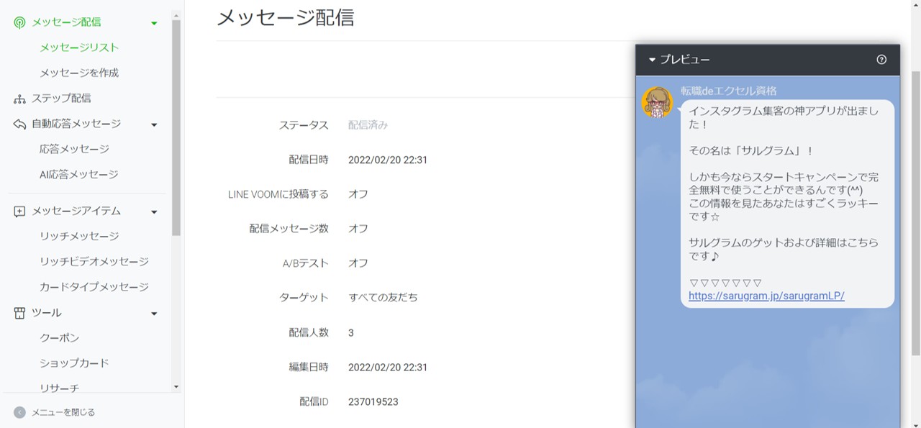This screenshot has width=921, height=428.
Task: Click the メニューを閉じる arrow icon
Action: coord(19,412)
